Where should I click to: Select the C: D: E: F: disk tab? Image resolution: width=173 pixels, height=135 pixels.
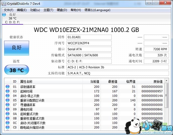(x=13, y=18)
